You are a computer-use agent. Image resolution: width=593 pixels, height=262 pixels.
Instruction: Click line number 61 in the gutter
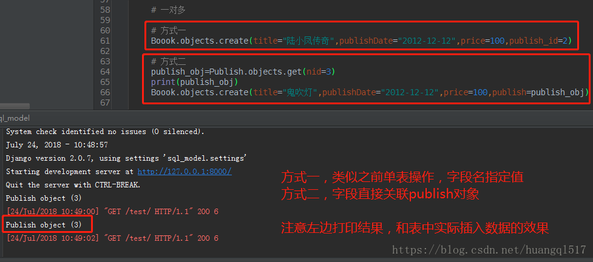click(105, 41)
